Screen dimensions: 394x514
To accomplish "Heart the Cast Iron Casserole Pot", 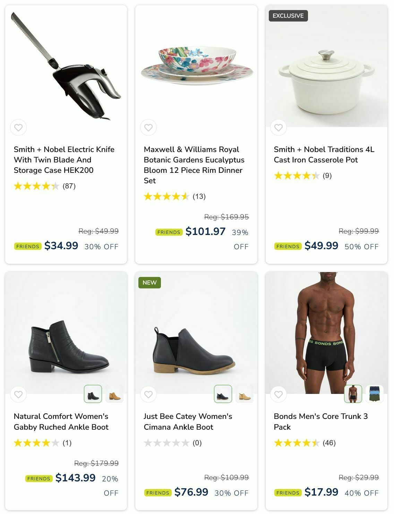I will click(278, 128).
